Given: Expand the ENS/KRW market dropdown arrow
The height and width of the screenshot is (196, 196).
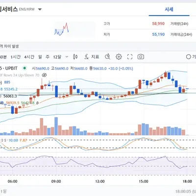Looking at the screenshot, I should [40, 9].
